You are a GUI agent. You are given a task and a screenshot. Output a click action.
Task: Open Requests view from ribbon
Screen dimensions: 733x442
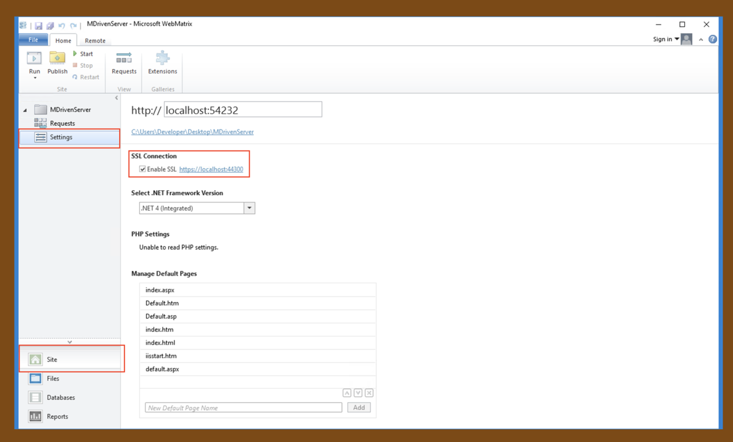(x=124, y=63)
